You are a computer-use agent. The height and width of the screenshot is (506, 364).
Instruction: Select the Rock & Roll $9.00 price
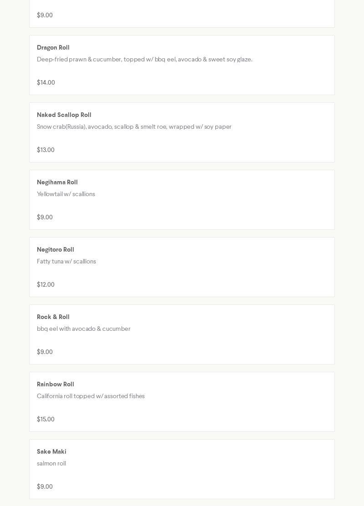[x=45, y=352]
